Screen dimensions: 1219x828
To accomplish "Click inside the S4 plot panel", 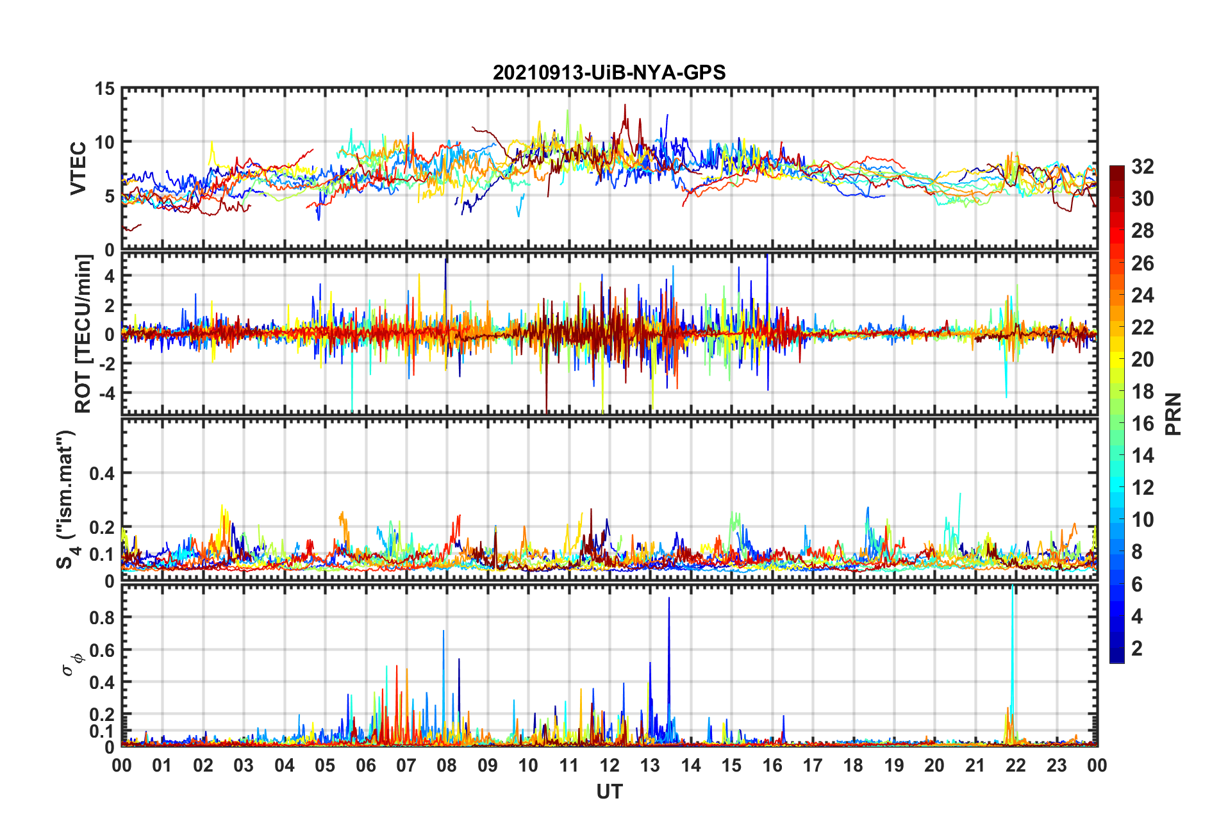I will point(609,500).
